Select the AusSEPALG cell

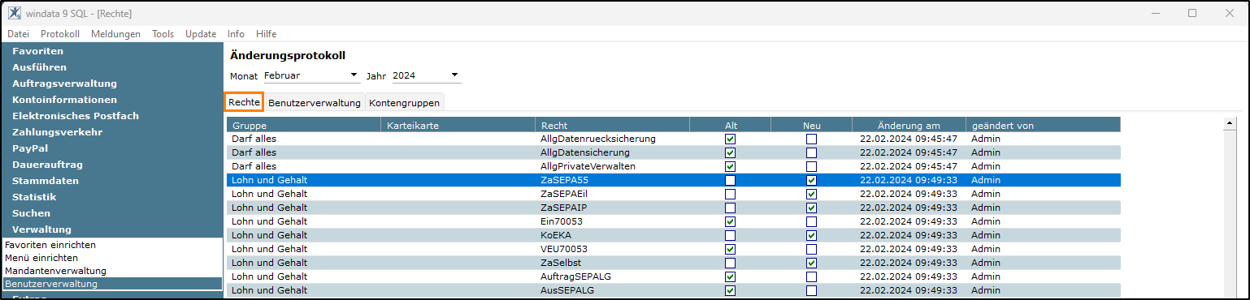coord(612,290)
